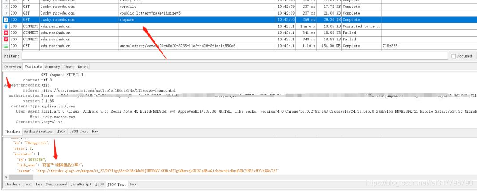Click the Connection Keep-Alive header row
The width and height of the screenshot is (477, 191).
click(39, 122)
